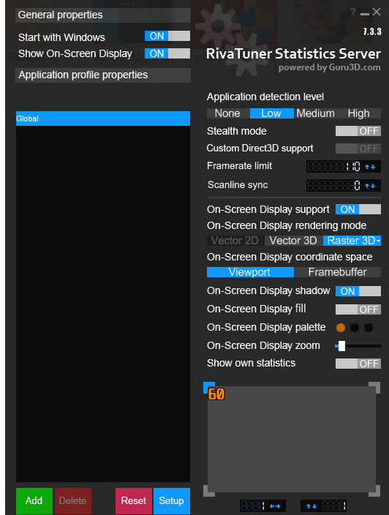This screenshot has height=515, width=389.
Task: Click the Application profile properties header
Action: click(x=103, y=75)
